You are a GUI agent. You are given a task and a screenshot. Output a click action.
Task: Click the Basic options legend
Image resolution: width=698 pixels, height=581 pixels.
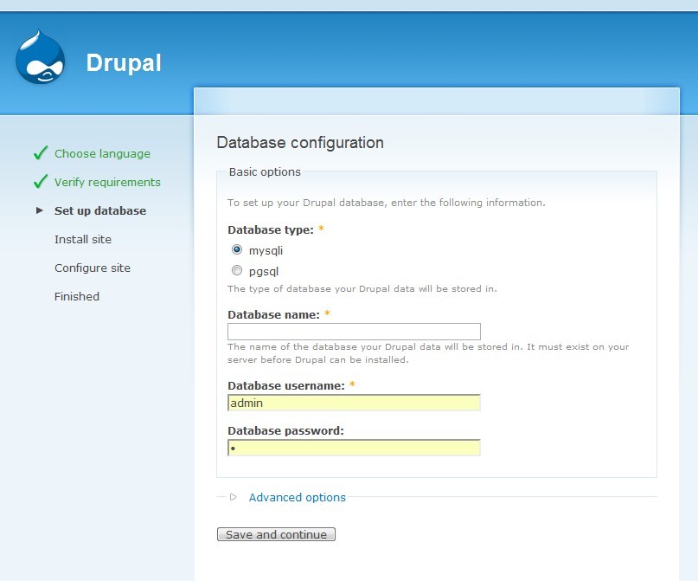point(265,172)
